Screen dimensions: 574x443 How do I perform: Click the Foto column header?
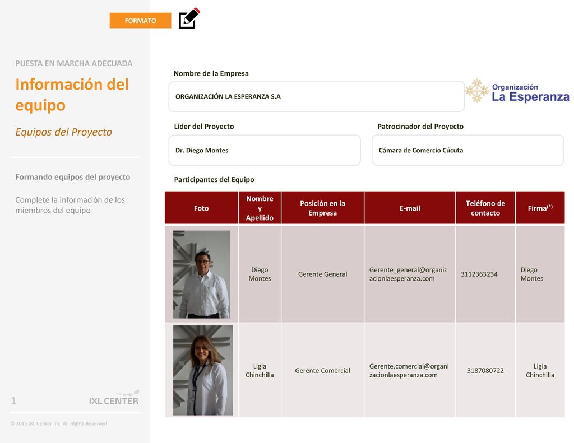(x=201, y=208)
